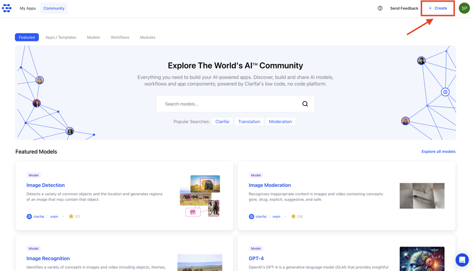Click the Clarifai logo in top-left
The width and height of the screenshot is (472, 271).
click(7, 8)
